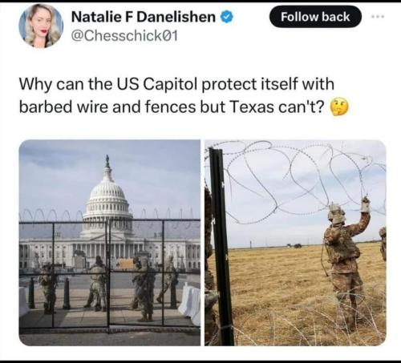Open Natalie F Danelishen display name
401x363 pixels.
coord(144,17)
